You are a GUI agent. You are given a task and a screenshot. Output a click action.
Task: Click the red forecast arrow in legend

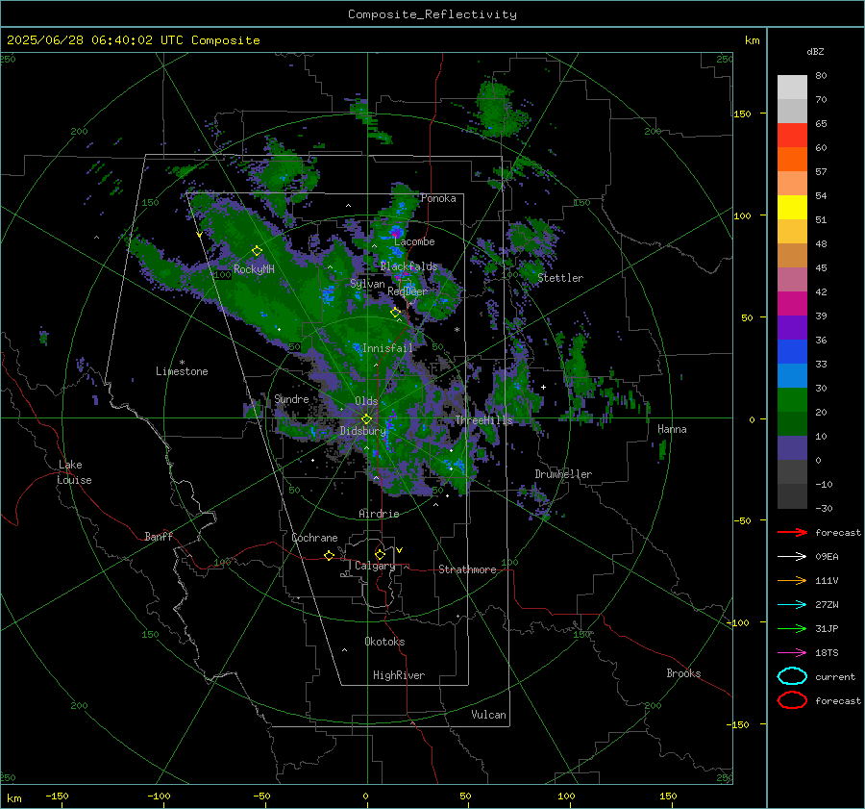pos(792,532)
